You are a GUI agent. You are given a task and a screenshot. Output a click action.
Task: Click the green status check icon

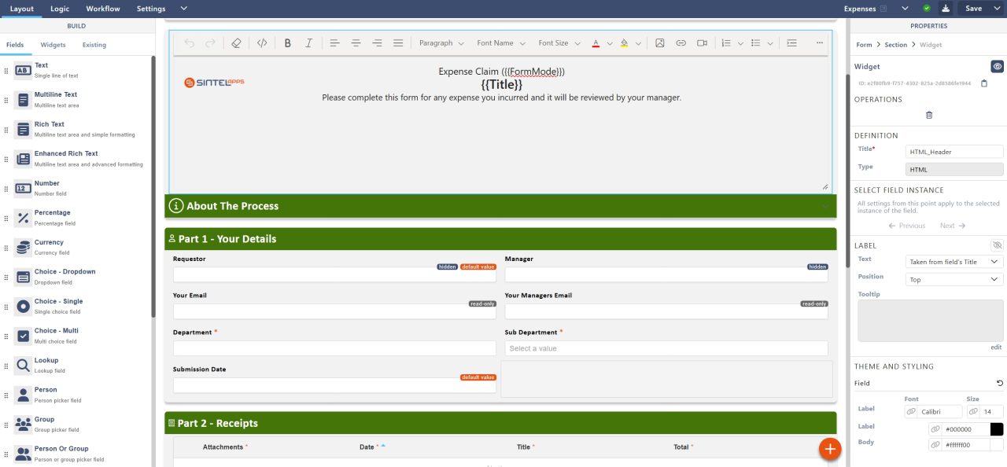pos(927,9)
